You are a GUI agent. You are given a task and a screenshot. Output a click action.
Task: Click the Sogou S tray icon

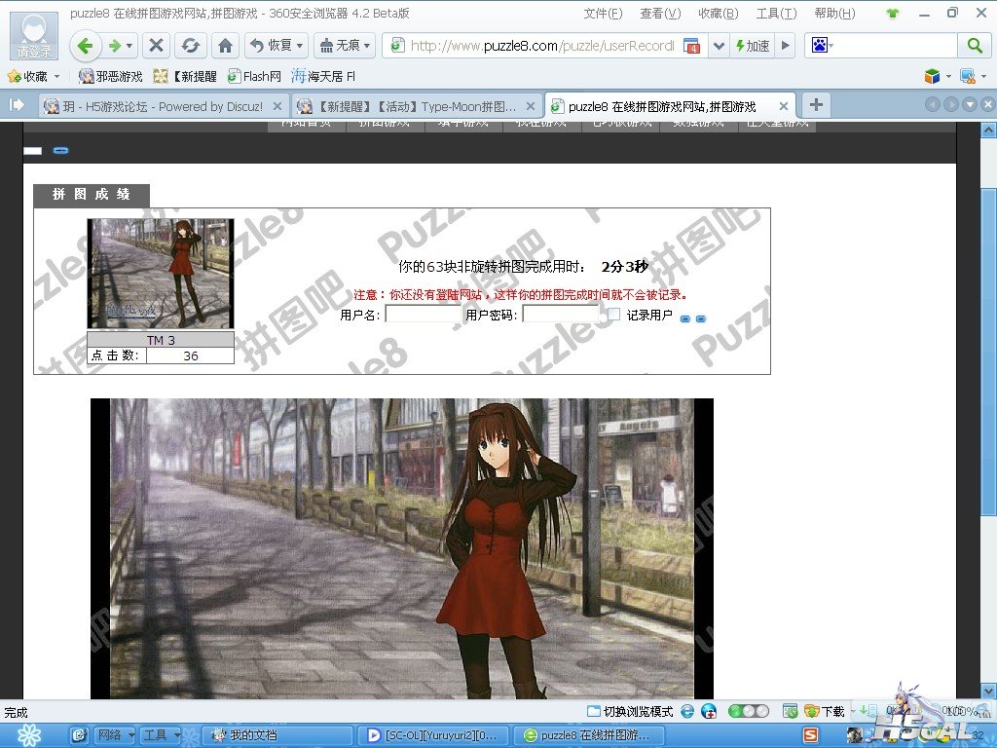(811, 735)
